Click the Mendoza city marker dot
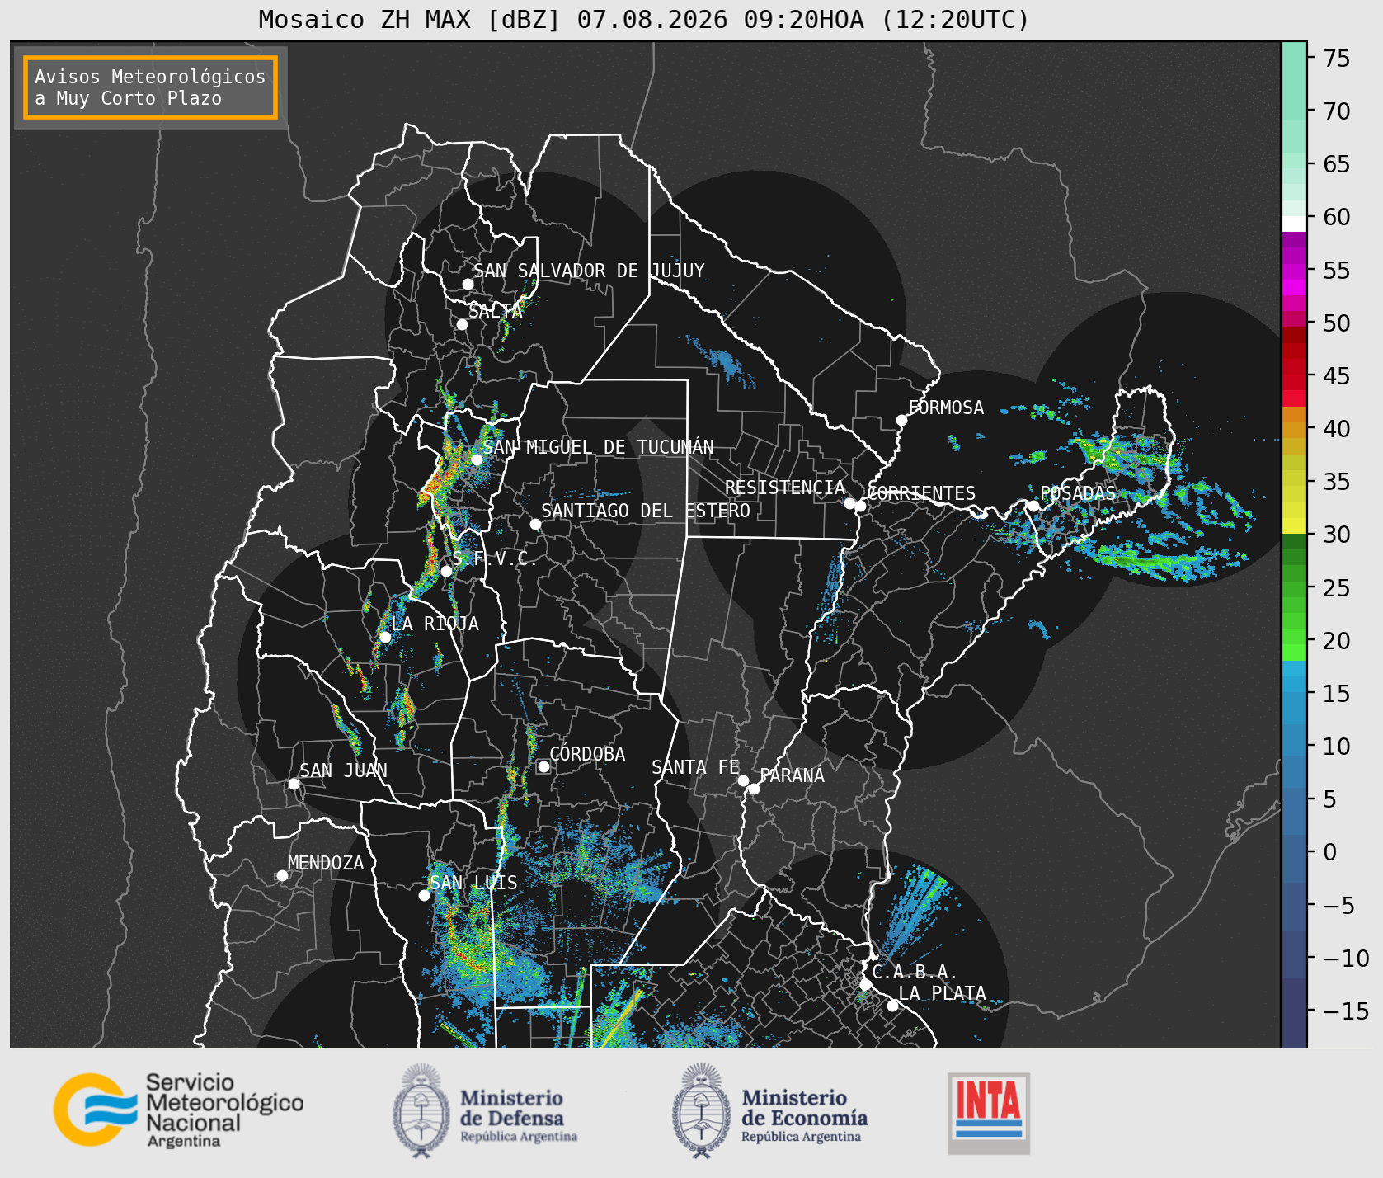The image size is (1383, 1178). tap(282, 875)
